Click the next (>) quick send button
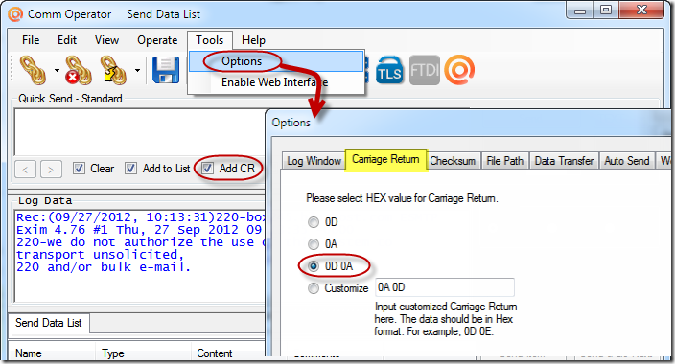 [x=51, y=170]
